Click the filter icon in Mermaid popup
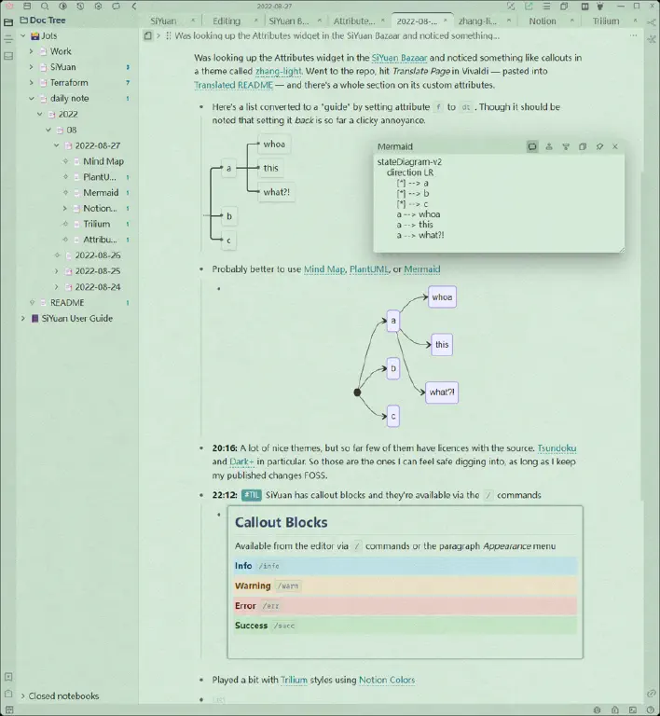This screenshot has height=716, width=660. (566, 146)
